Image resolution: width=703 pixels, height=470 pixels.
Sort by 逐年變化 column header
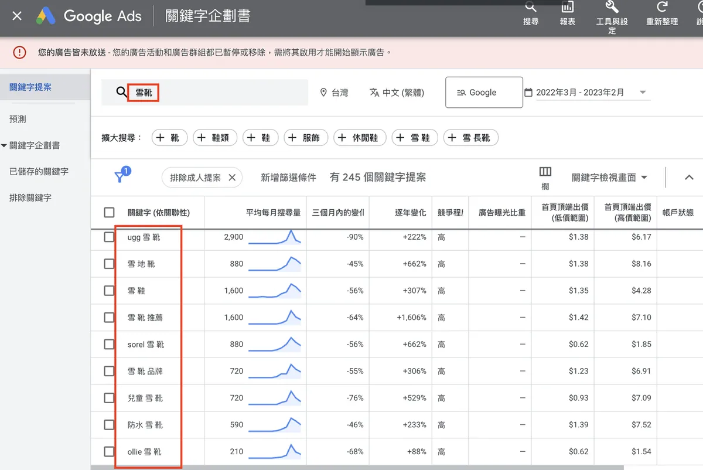tap(411, 213)
